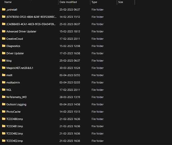This screenshot has height=145, width=172.
Task: Click the date 15-02-2023 18:13
Action: click(x=70, y=32)
